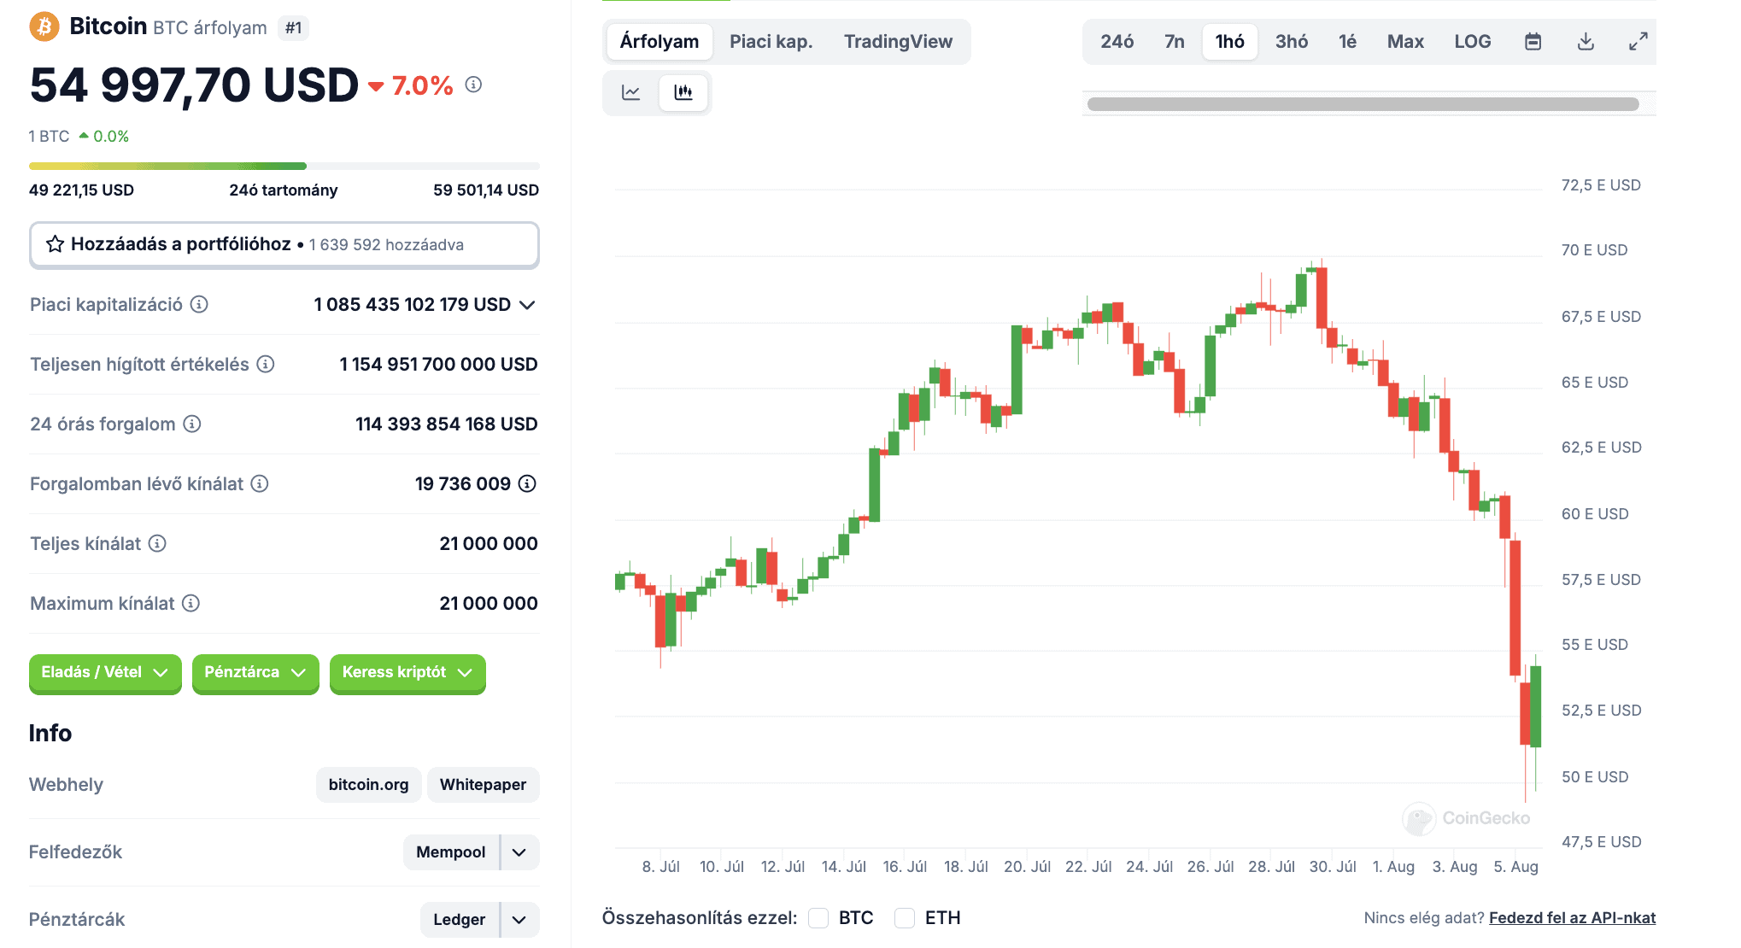This screenshot has width=1741, height=948.
Task: Select the 3hó time range
Action: click(1292, 41)
